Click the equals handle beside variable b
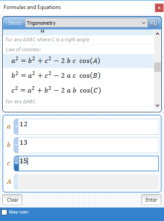Viewport: 164px width, 221px height. pyautogui.click(x=16, y=145)
